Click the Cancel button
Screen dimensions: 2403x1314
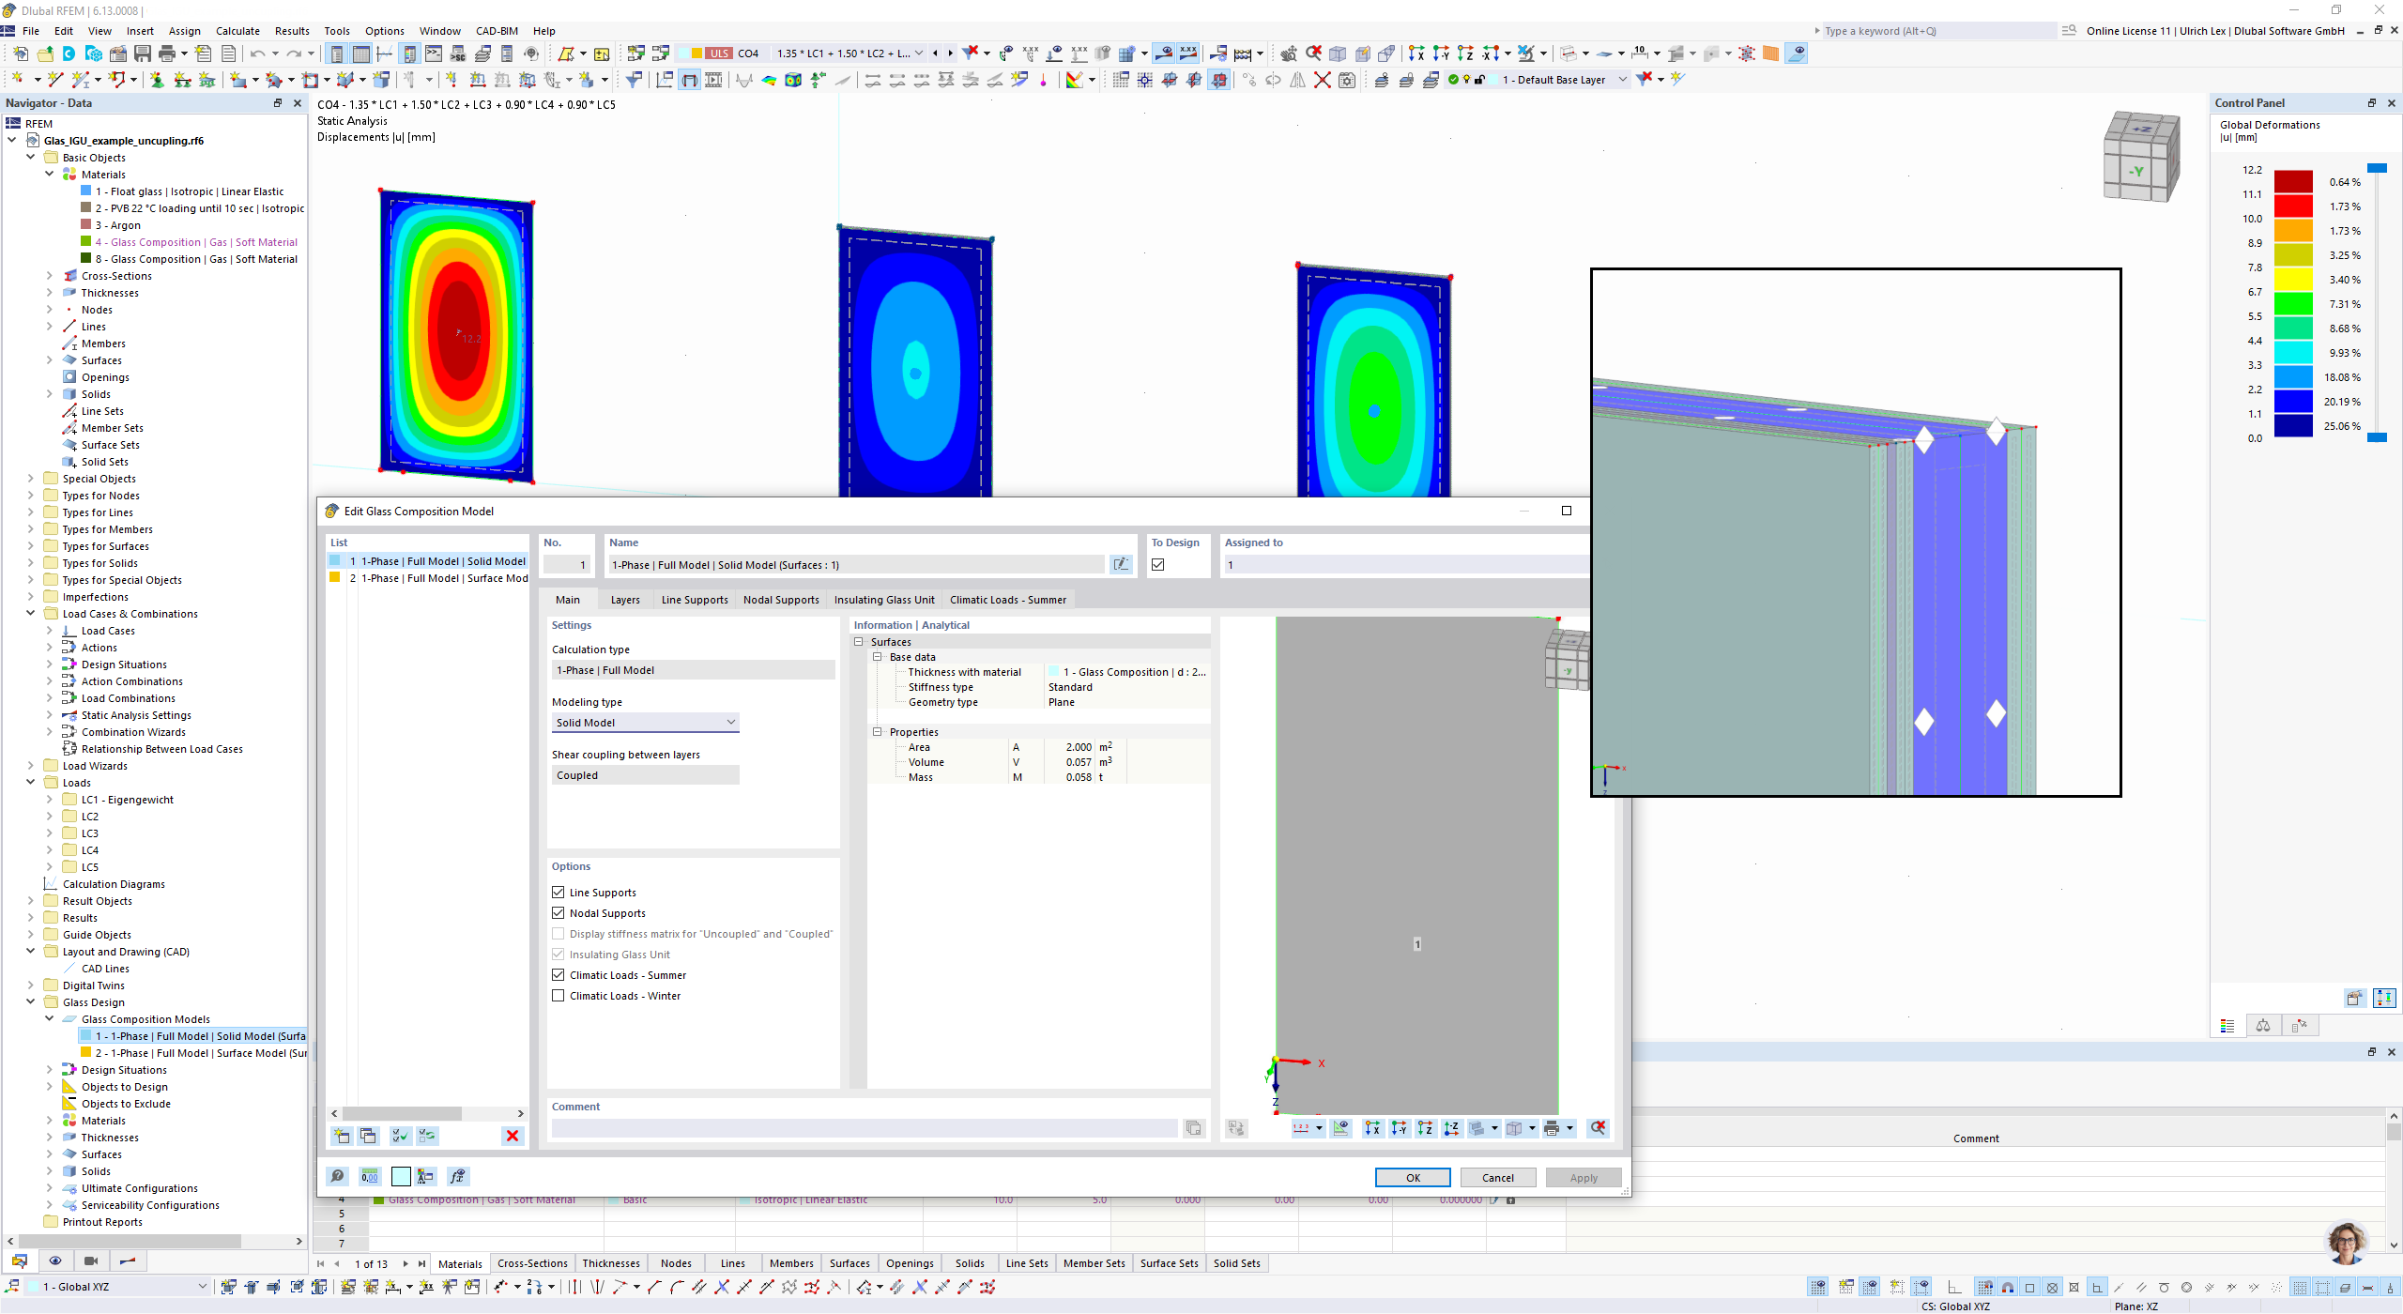coord(1497,1178)
